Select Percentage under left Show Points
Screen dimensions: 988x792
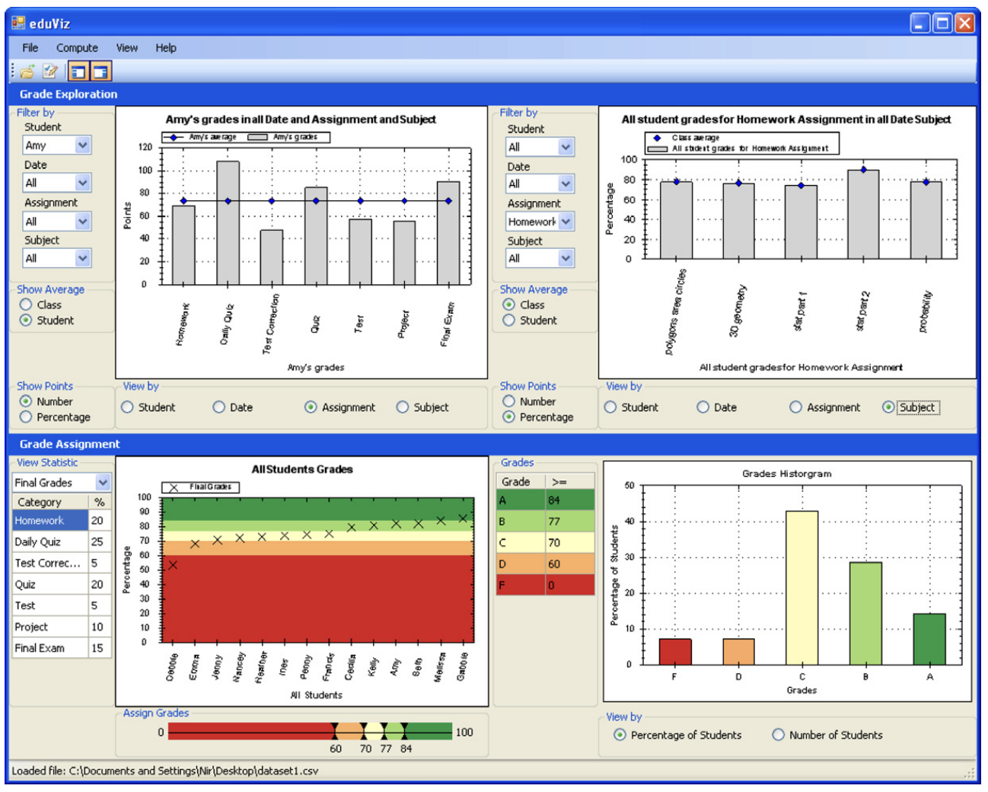(27, 417)
